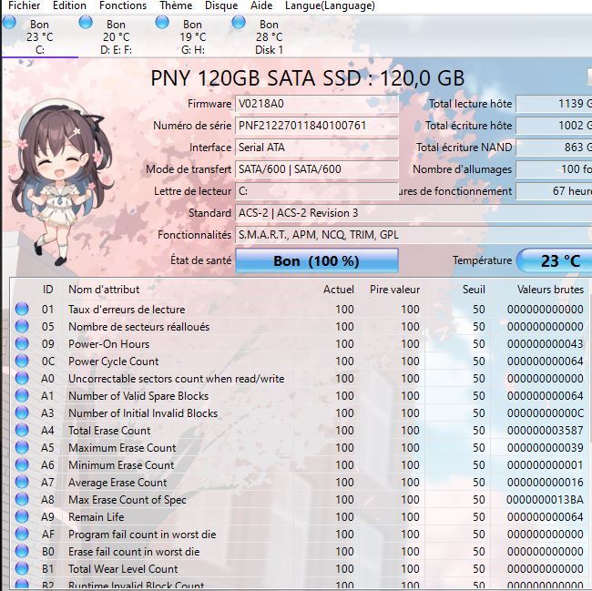The image size is (592, 591).
Task: Click the Nombre d'allumages value 100
Action: 554,169
